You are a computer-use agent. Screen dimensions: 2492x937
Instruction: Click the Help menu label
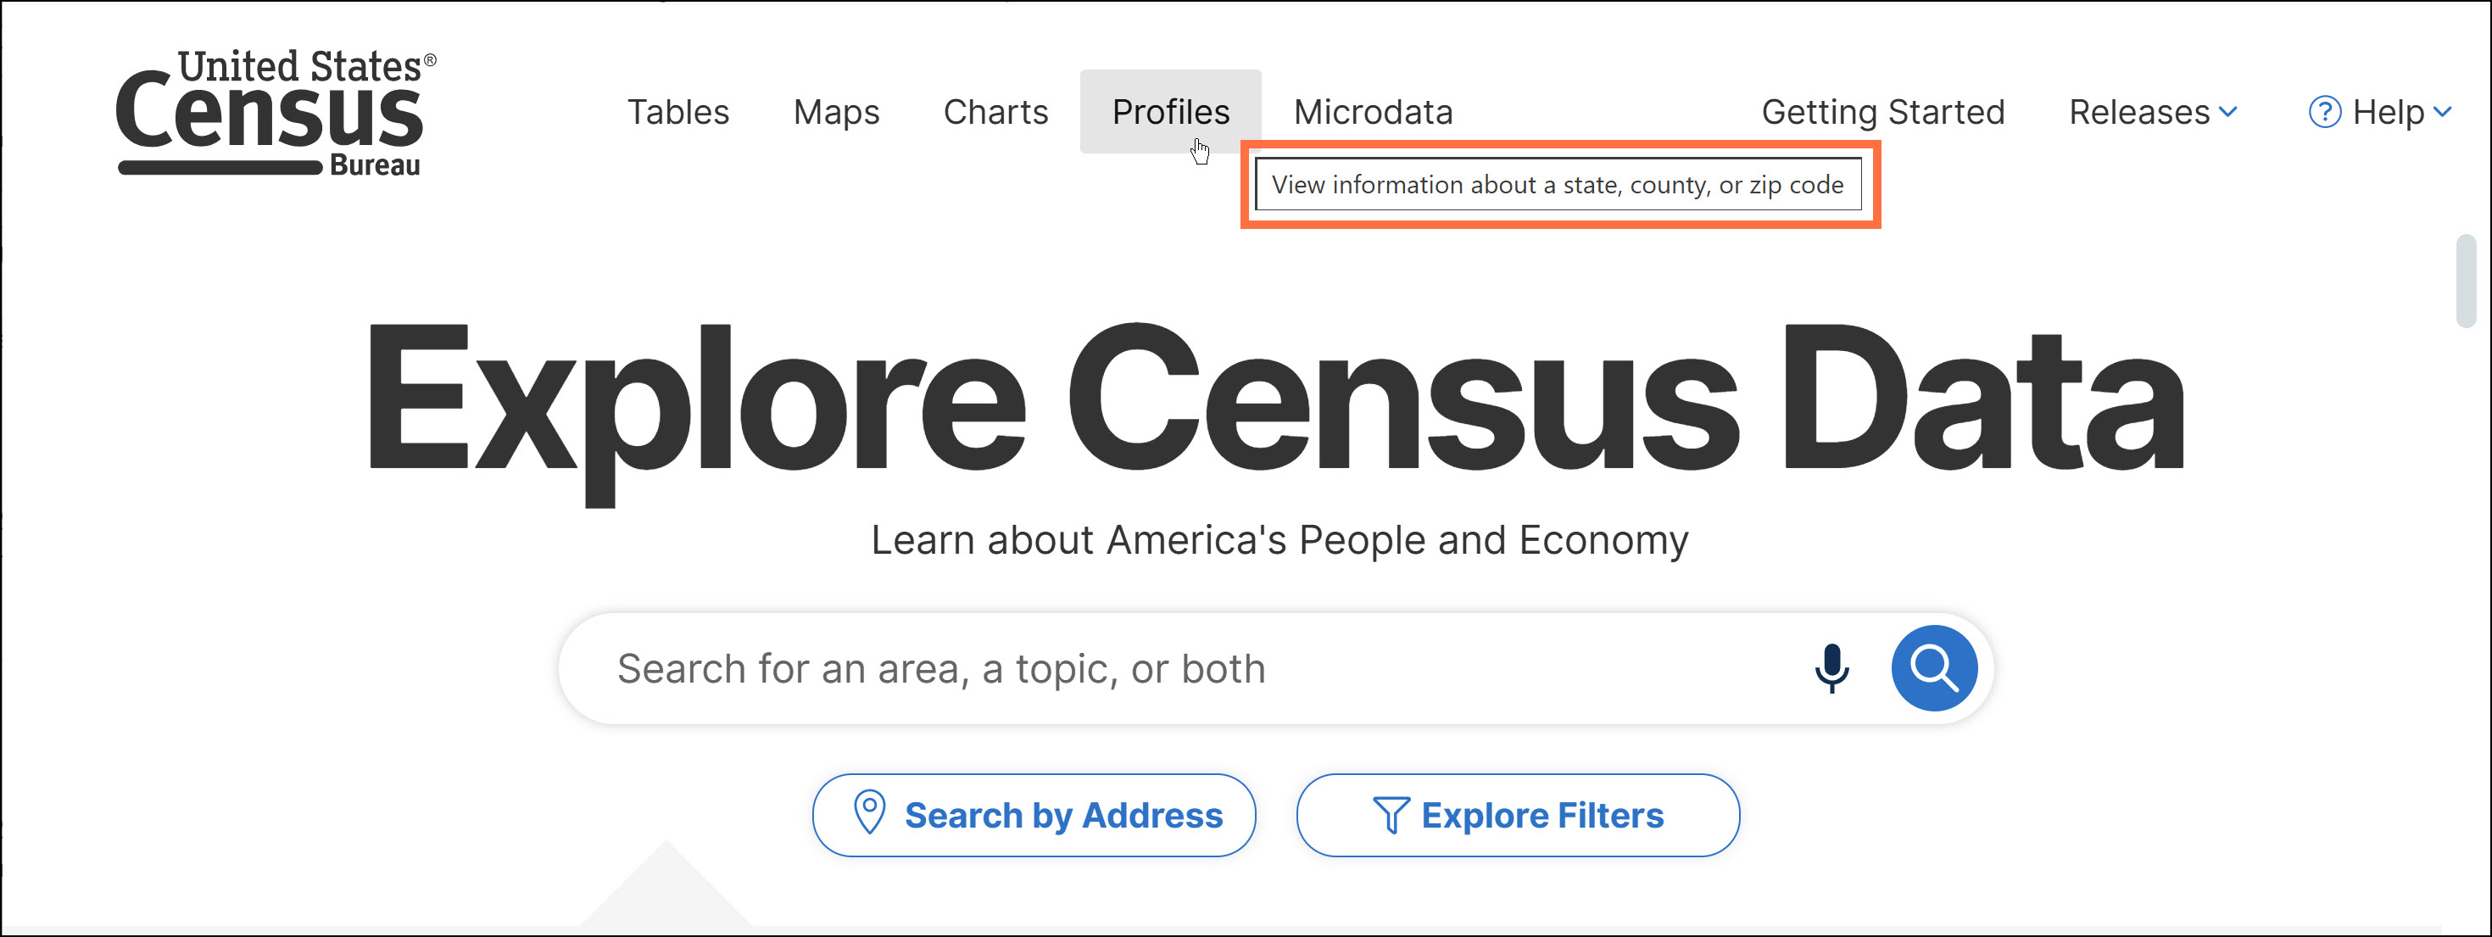[2388, 112]
